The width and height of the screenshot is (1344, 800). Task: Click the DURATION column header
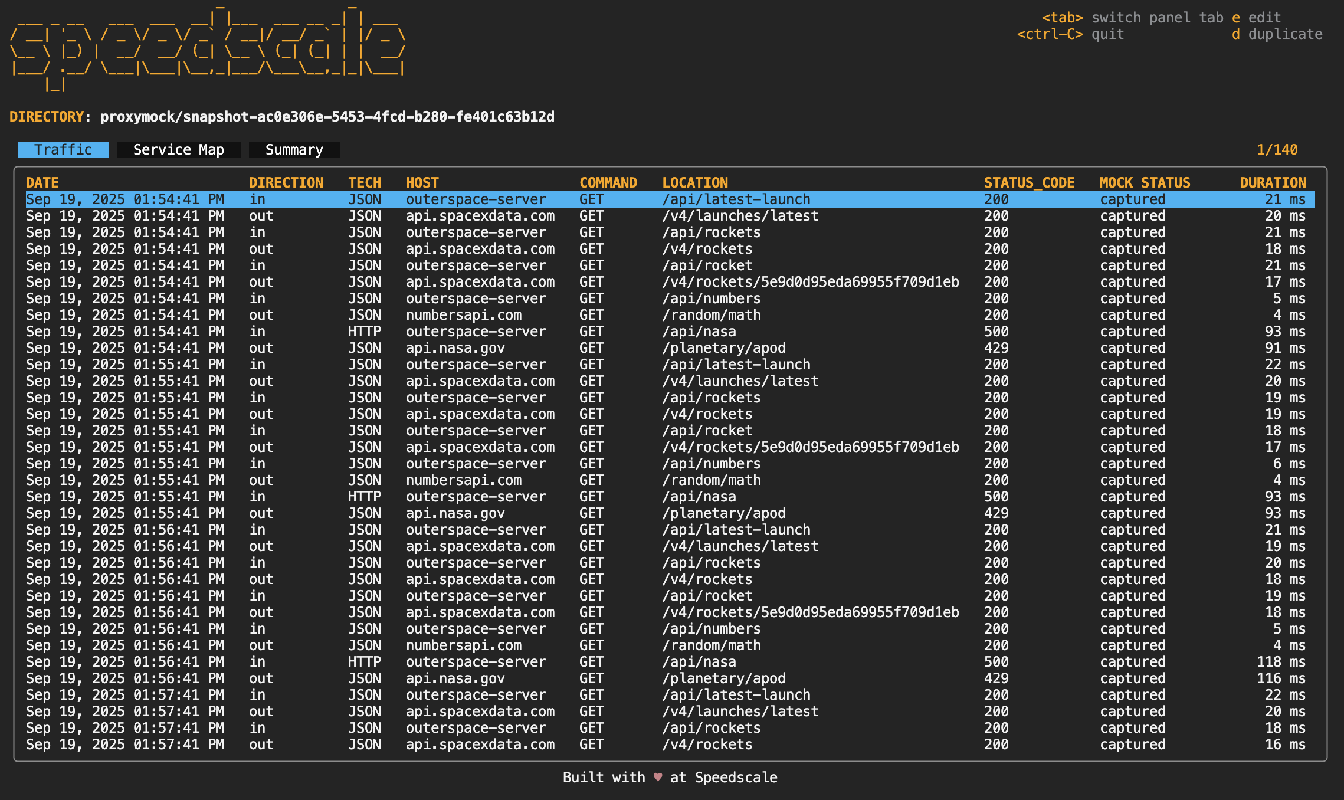point(1273,183)
